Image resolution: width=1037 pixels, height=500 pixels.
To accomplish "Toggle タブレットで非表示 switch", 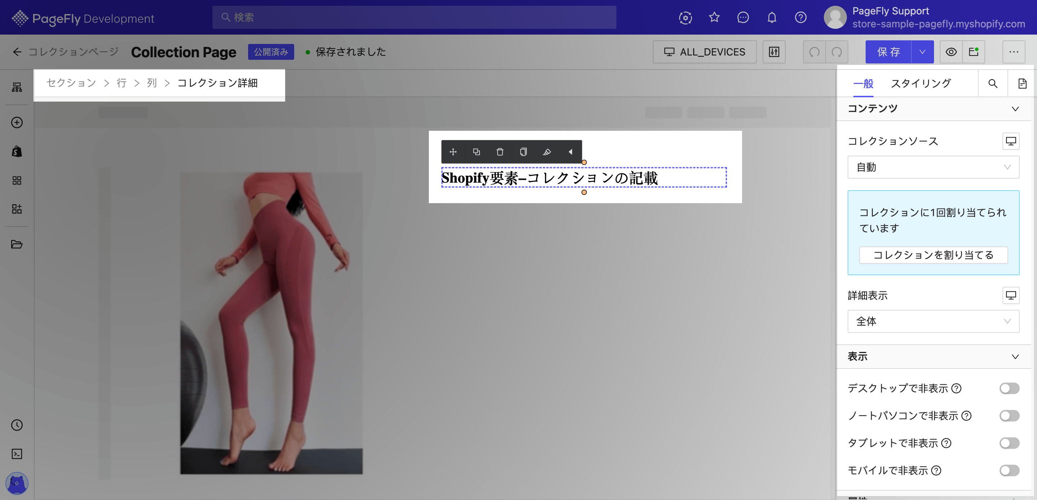I will 1009,443.
